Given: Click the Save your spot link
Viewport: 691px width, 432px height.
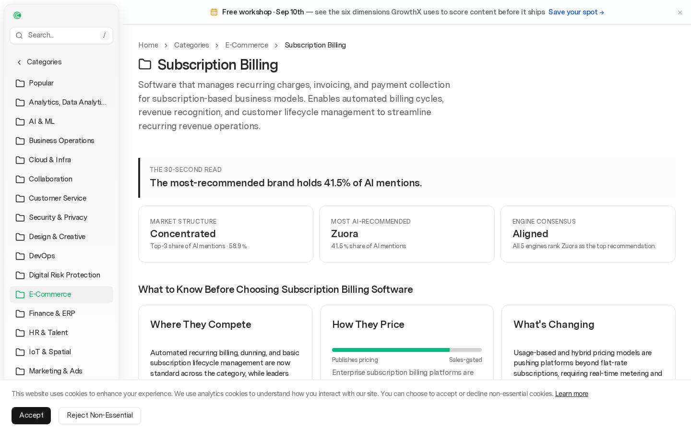Looking at the screenshot, I should pos(576,12).
